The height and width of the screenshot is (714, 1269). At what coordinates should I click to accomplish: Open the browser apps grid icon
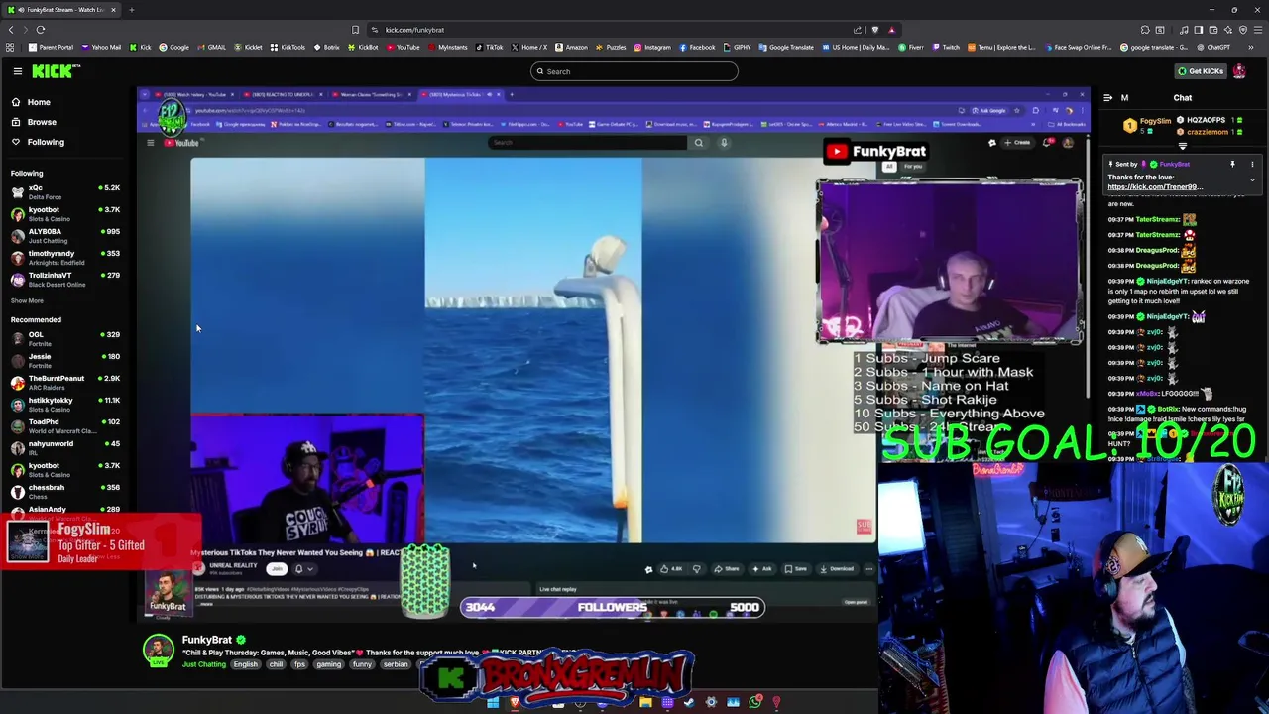point(10,47)
